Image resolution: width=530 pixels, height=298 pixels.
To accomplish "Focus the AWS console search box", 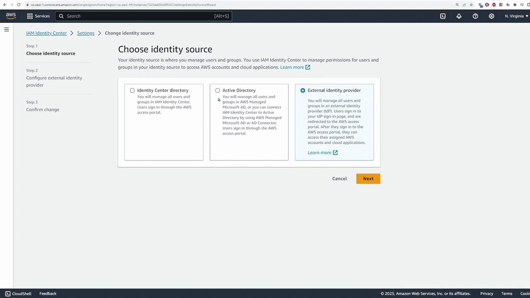I will point(143,16).
